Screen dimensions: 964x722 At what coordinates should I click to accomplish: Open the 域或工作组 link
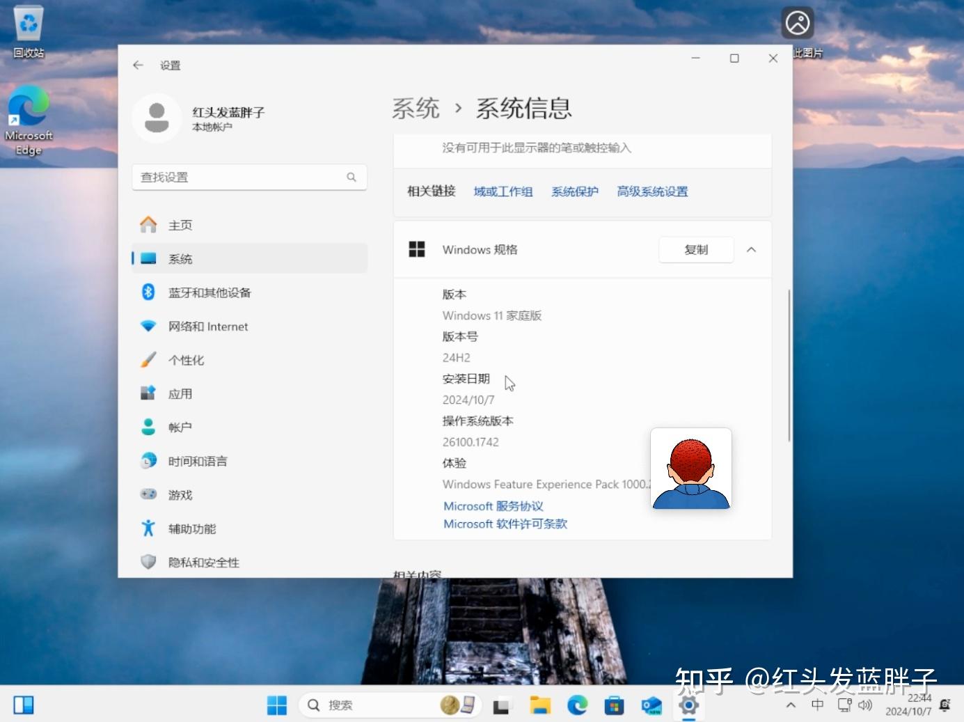click(503, 191)
